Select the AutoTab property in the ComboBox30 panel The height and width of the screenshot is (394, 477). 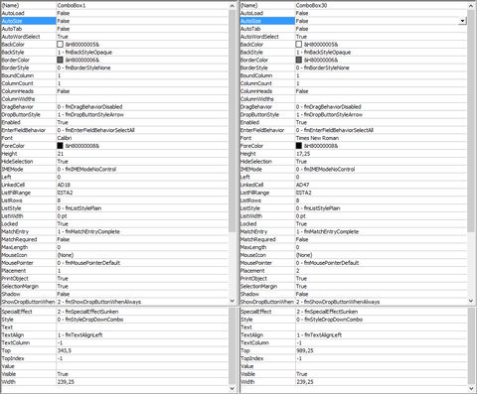coord(250,29)
